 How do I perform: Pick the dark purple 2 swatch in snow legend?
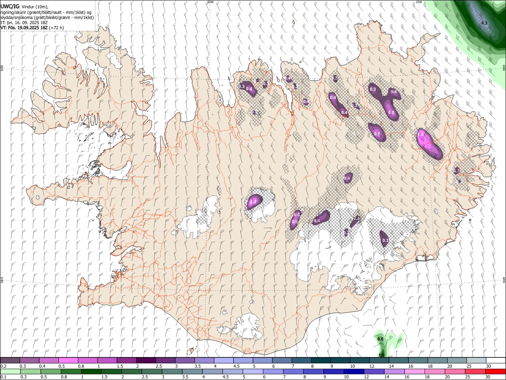point(145,361)
